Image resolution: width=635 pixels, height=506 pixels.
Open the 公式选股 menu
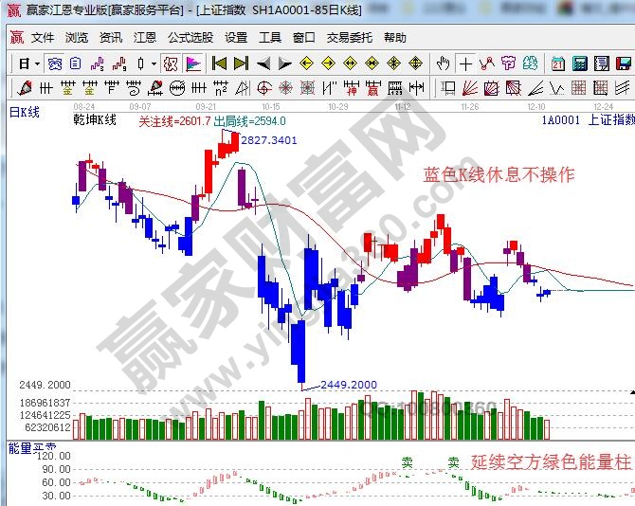coord(190,38)
